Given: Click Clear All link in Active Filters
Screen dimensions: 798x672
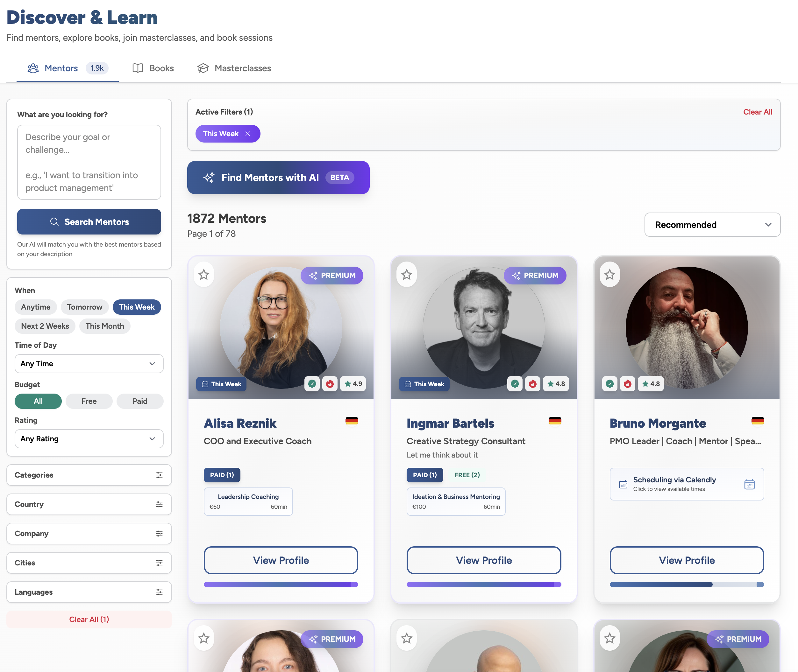Looking at the screenshot, I should click(x=758, y=112).
